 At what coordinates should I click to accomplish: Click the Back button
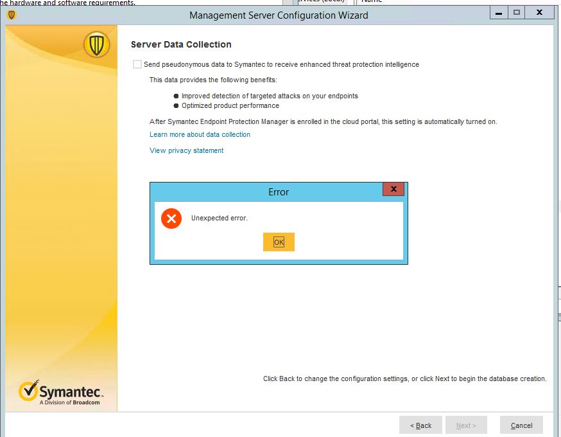[x=421, y=425]
